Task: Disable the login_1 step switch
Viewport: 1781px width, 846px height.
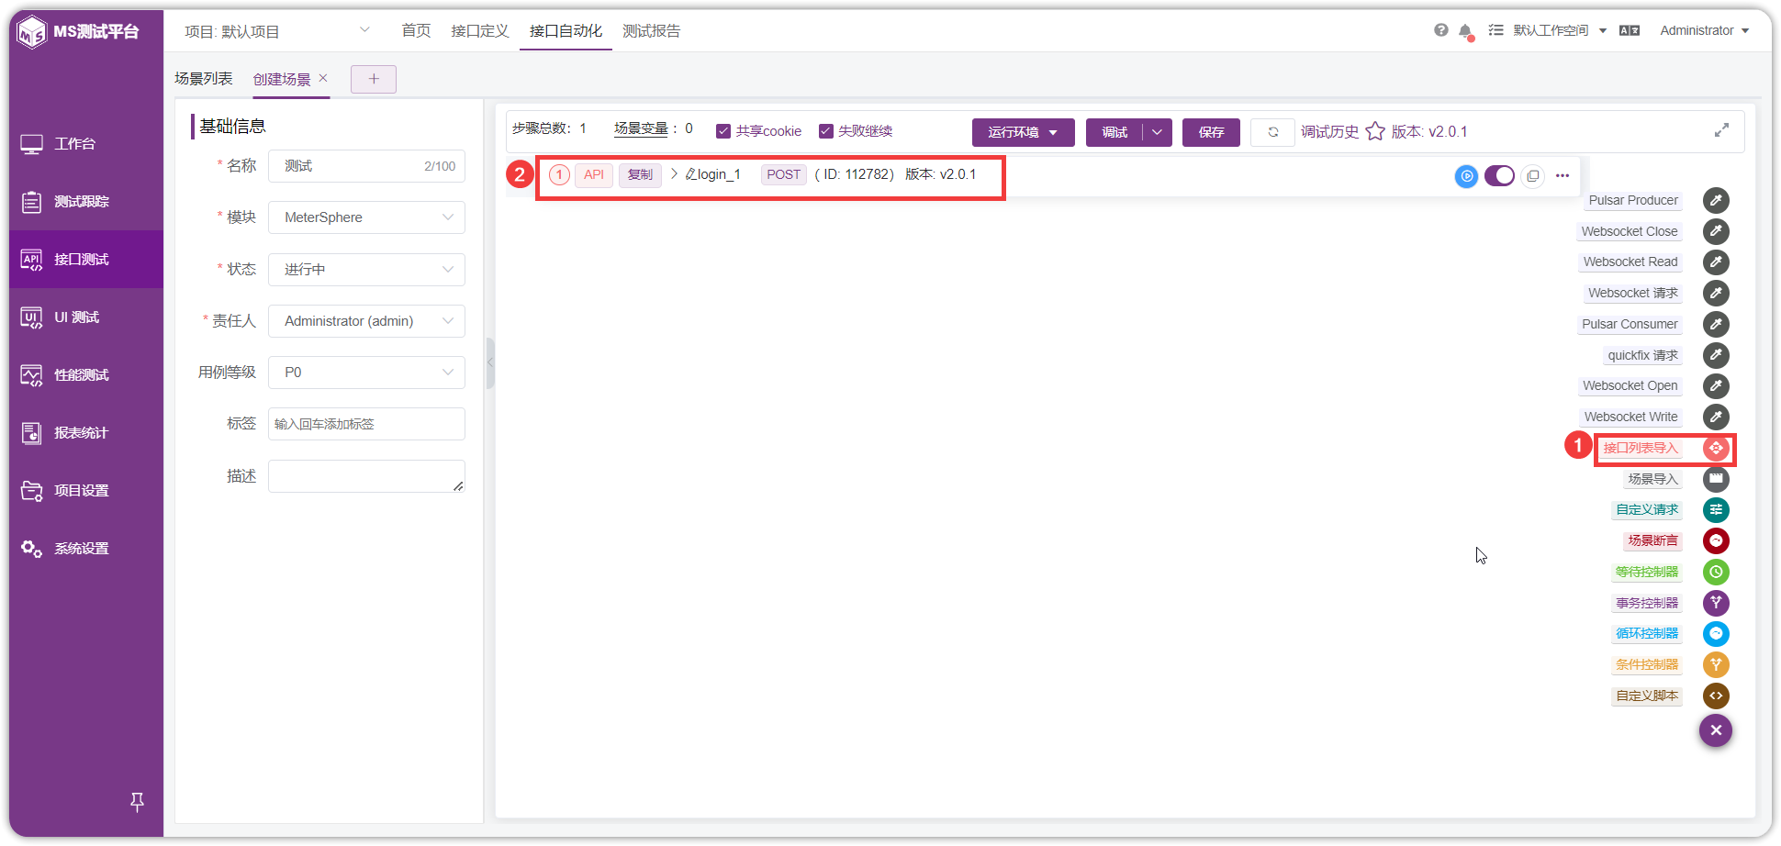Action: click(1499, 175)
